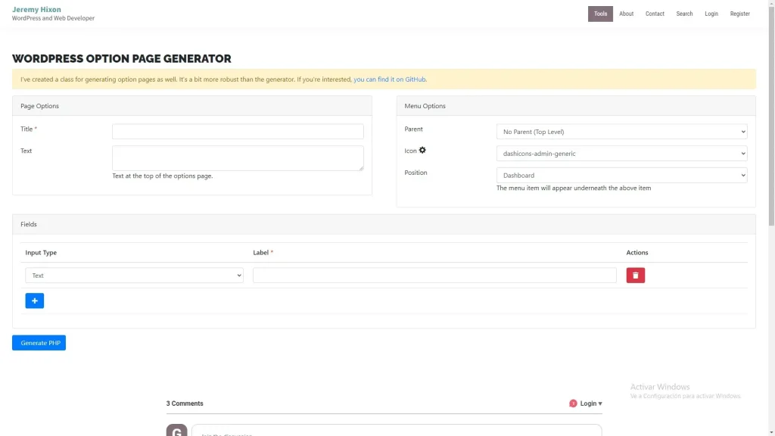Viewport: 775px width, 436px height.
Task: Expand the dashicons-admin-generic icon dropdown
Action: click(x=621, y=154)
